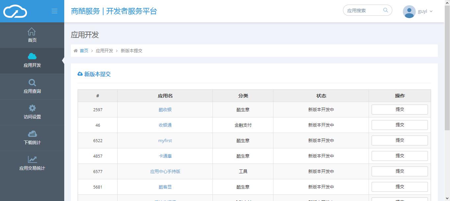Click the 工具 category cell
Viewport: 450px width, 201px height.
click(243, 171)
